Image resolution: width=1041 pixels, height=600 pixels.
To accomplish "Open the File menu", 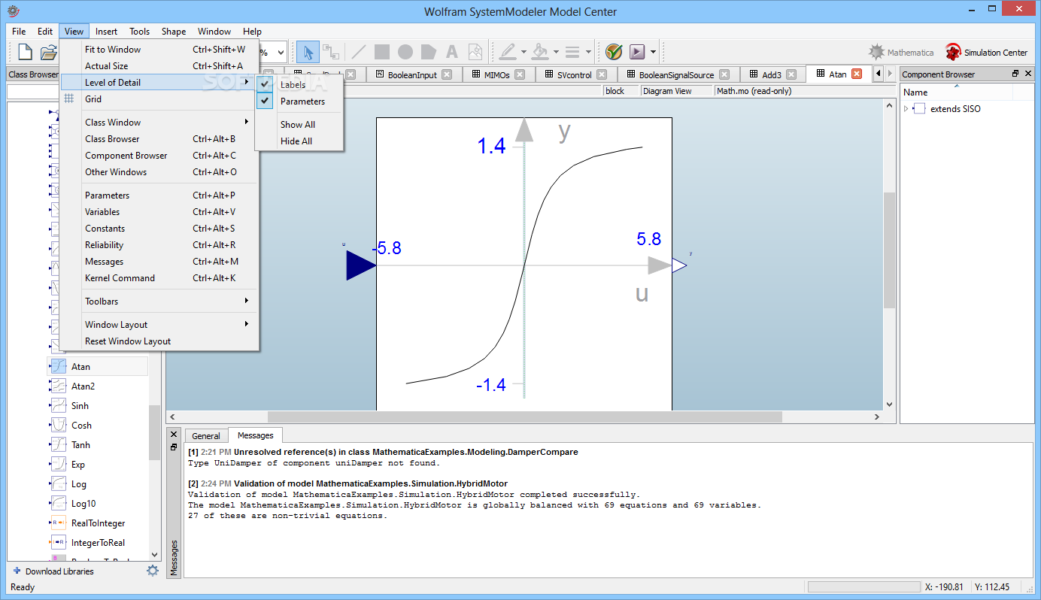I will (x=19, y=31).
